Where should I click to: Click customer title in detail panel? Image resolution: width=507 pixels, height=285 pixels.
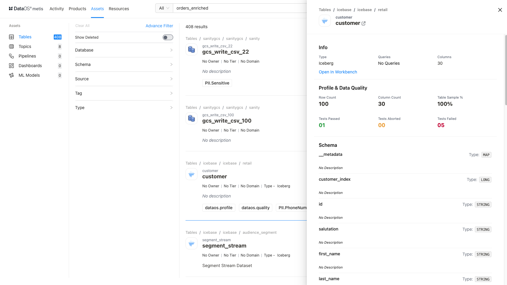pos(348,23)
